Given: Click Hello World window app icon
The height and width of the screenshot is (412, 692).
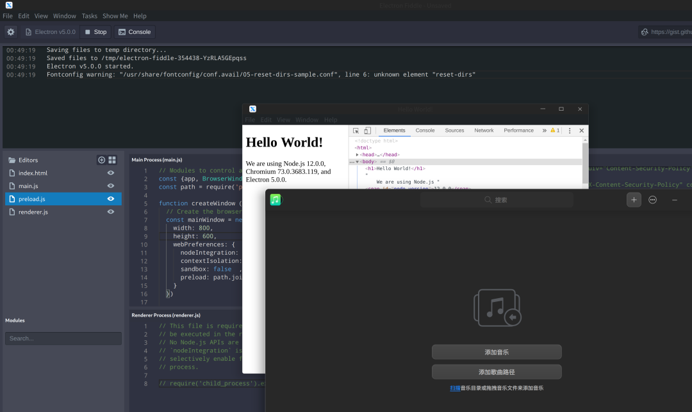Looking at the screenshot, I should coord(252,109).
